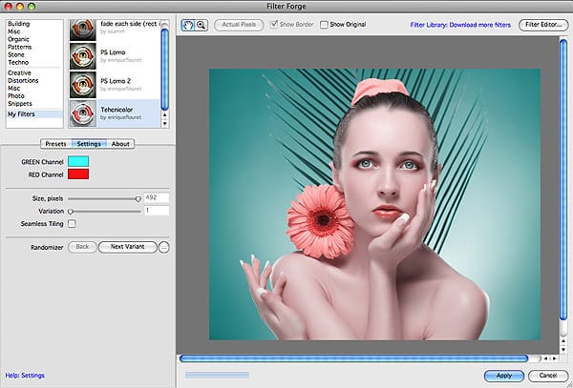The width and height of the screenshot is (573, 388).
Task: Open Filter Library download link
Action: [x=460, y=25]
